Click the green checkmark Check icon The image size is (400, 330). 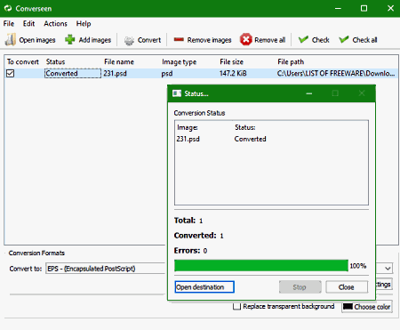point(303,39)
